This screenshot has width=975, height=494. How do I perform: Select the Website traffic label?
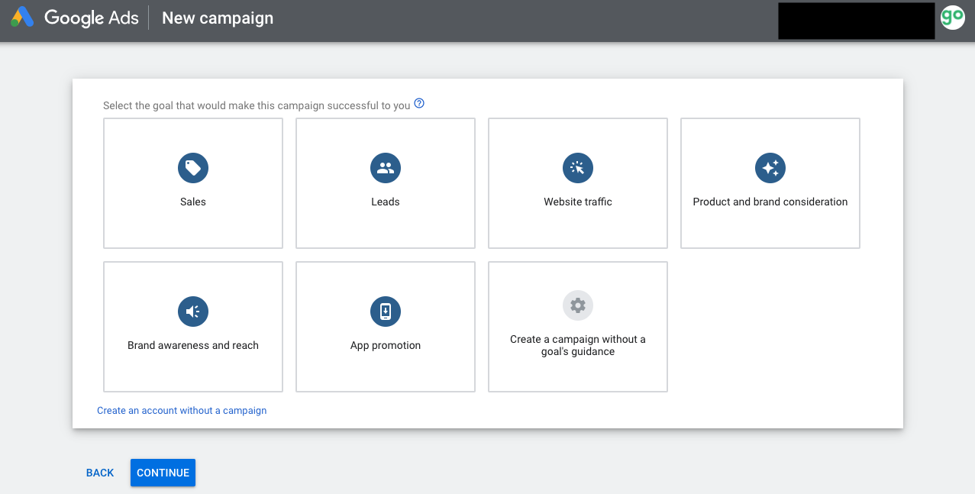(x=578, y=202)
